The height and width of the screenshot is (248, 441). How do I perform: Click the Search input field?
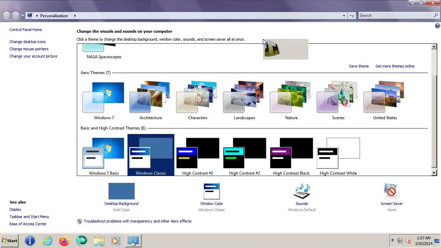396,15
